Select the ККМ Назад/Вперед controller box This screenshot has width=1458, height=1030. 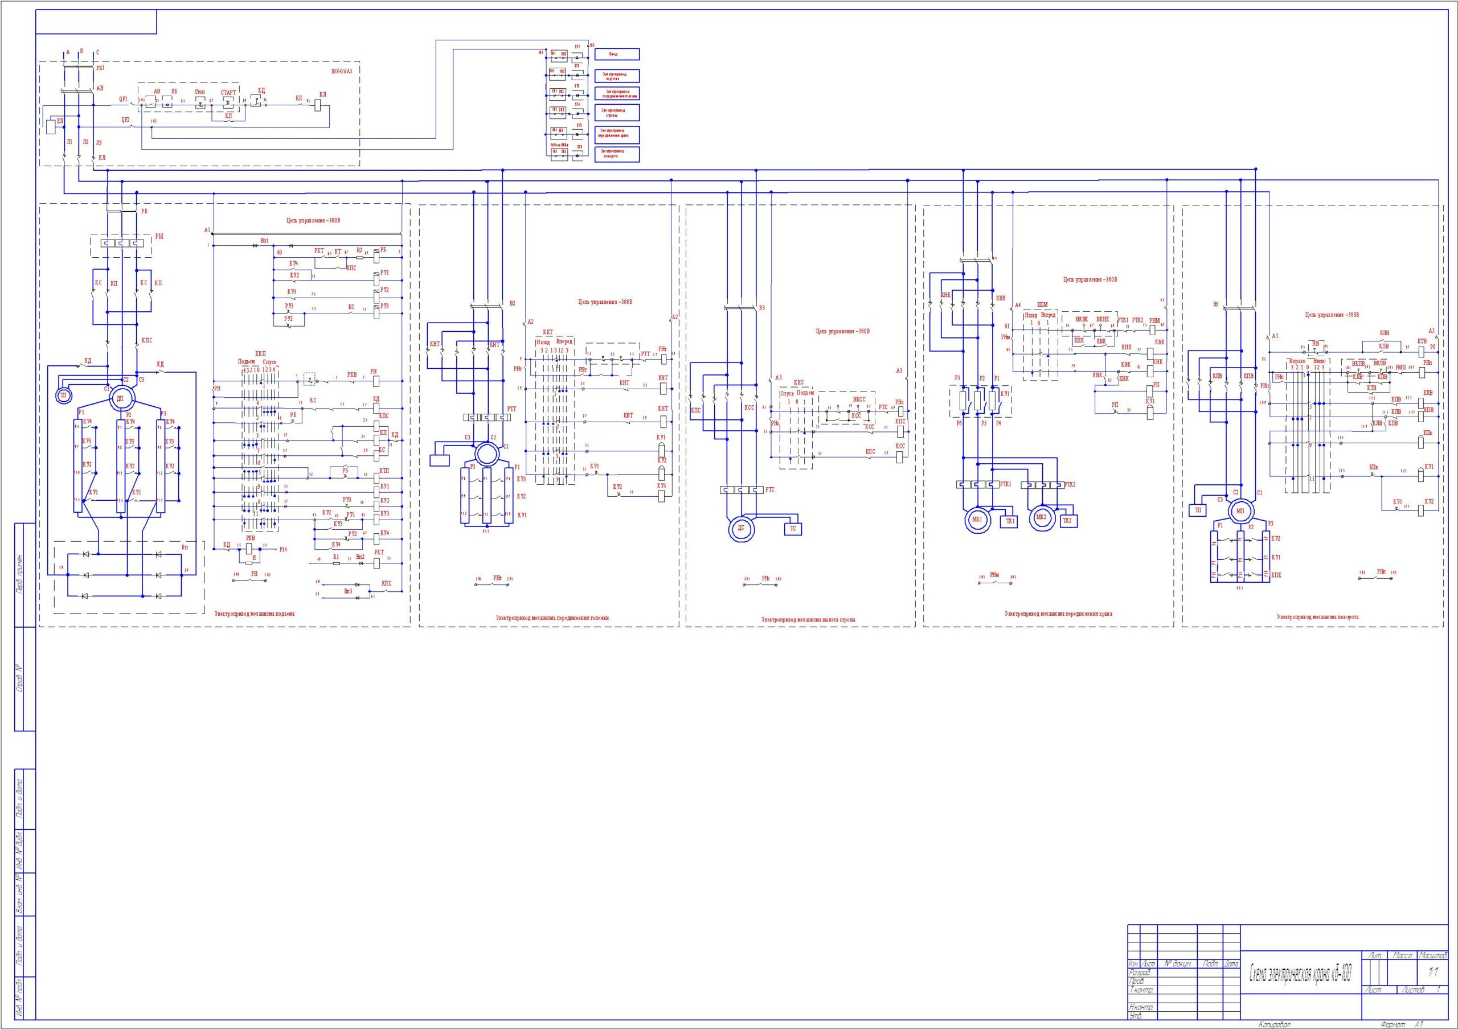click(x=1040, y=346)
